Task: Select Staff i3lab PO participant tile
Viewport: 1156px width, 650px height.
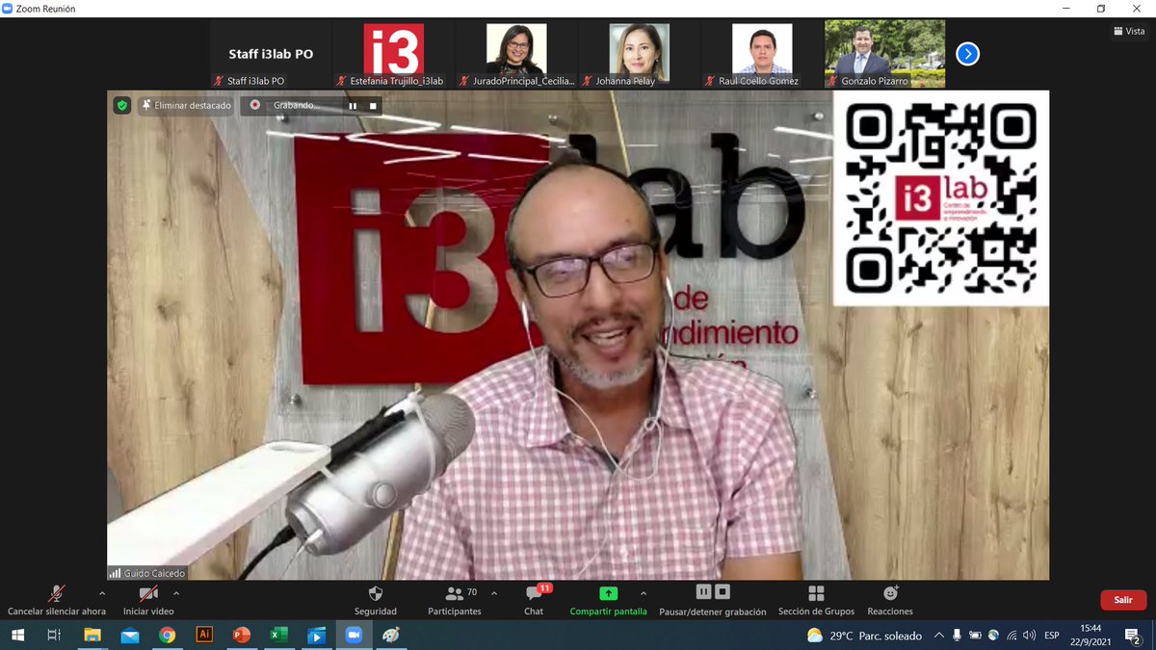Action: [271, 55]
